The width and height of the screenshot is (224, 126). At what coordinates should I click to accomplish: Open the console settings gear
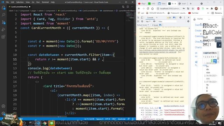point(188,21)
